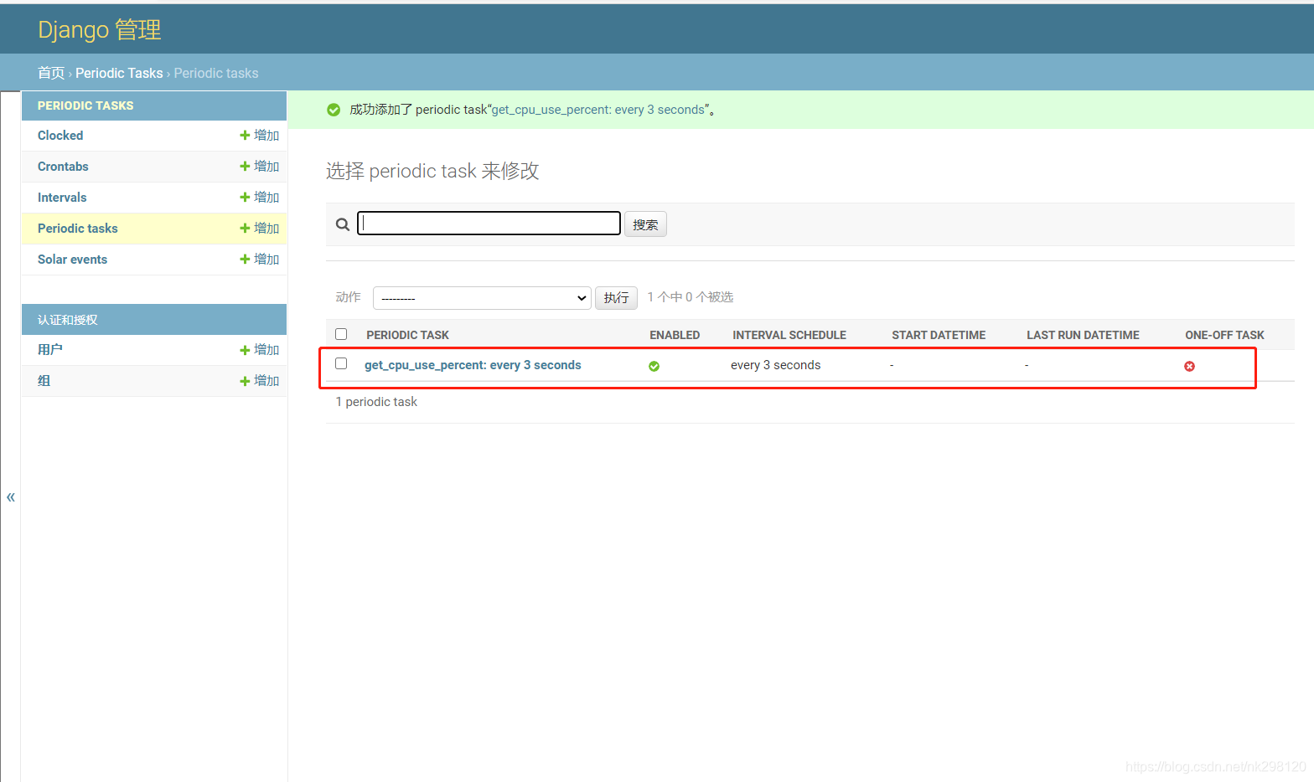Click the magnifier search icon
Viewport: 1314px width, 782px height.
[342, 224]
